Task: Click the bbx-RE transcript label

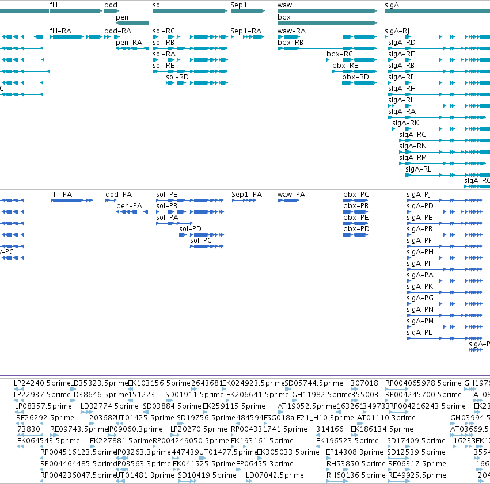Action: click(x=345, y=66)
